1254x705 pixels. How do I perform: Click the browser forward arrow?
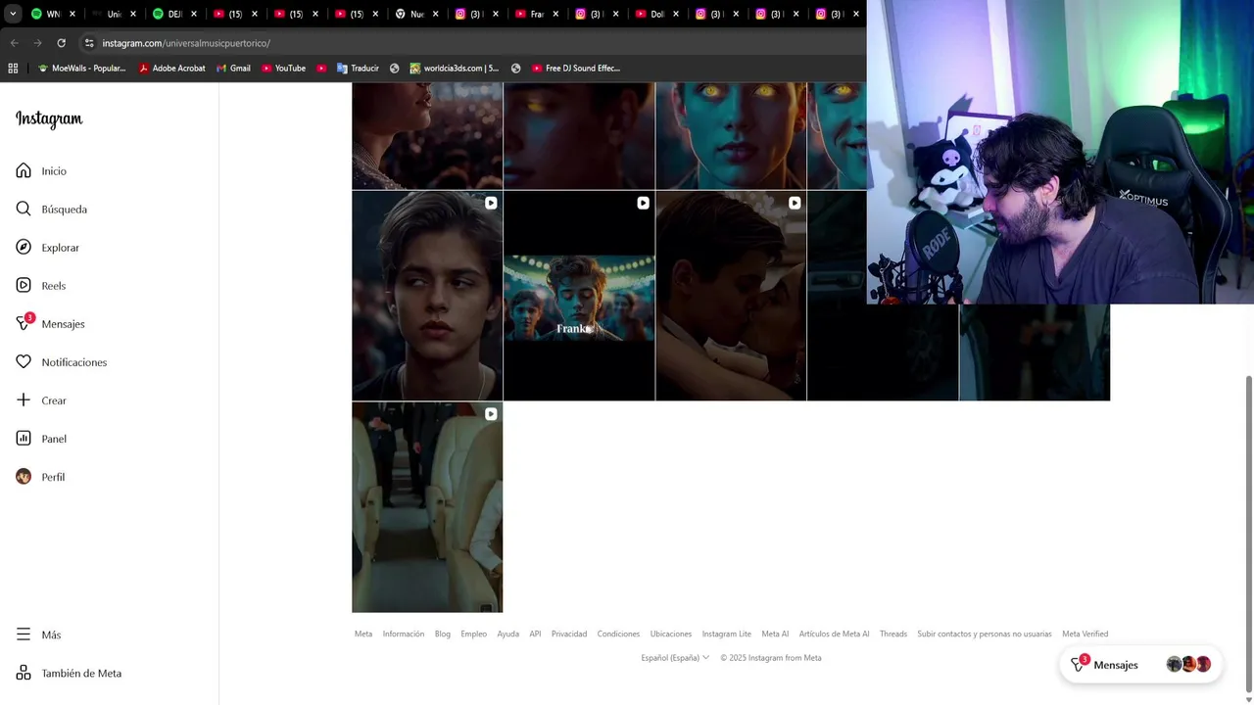[37, 43]
